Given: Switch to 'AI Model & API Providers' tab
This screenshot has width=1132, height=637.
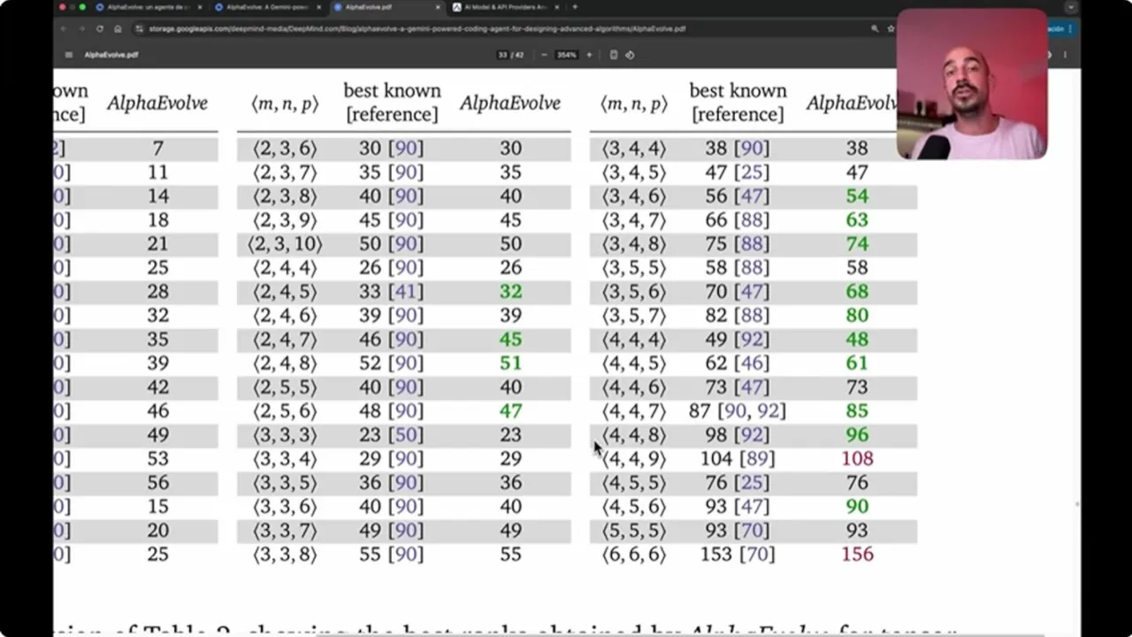Looking at the screenshot, I should click(x=506, y=7).
